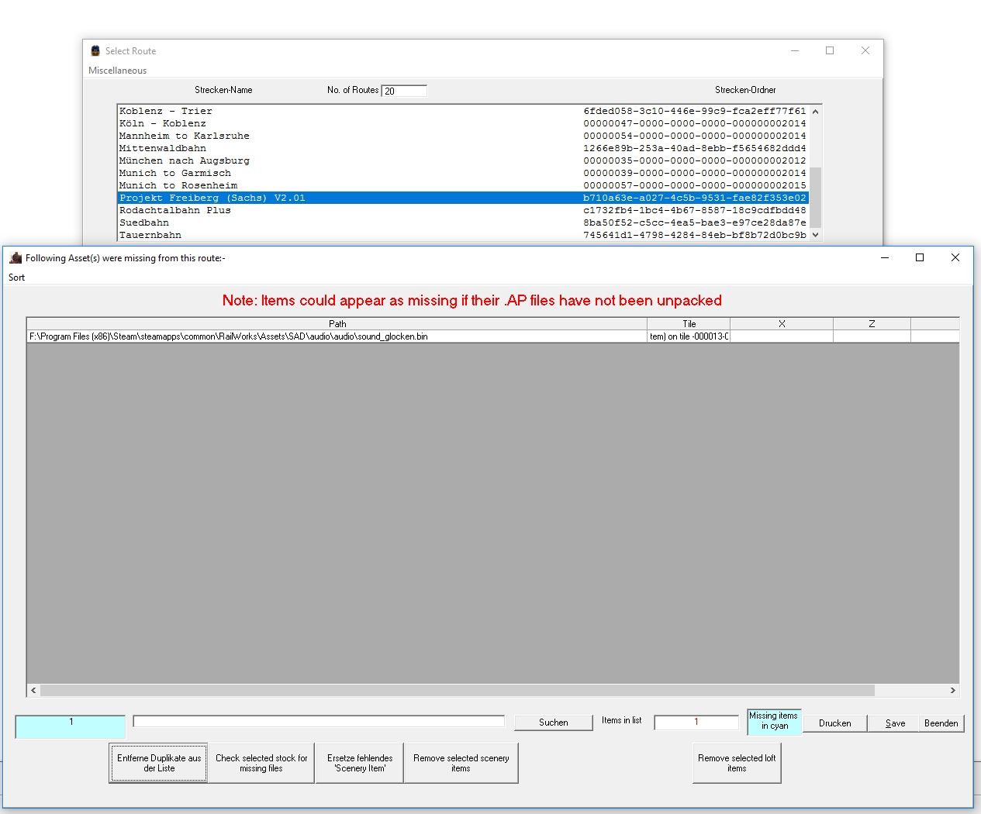Click the Strecken-Ordner column label
The image size is (981, 814).
pos(745,90)
